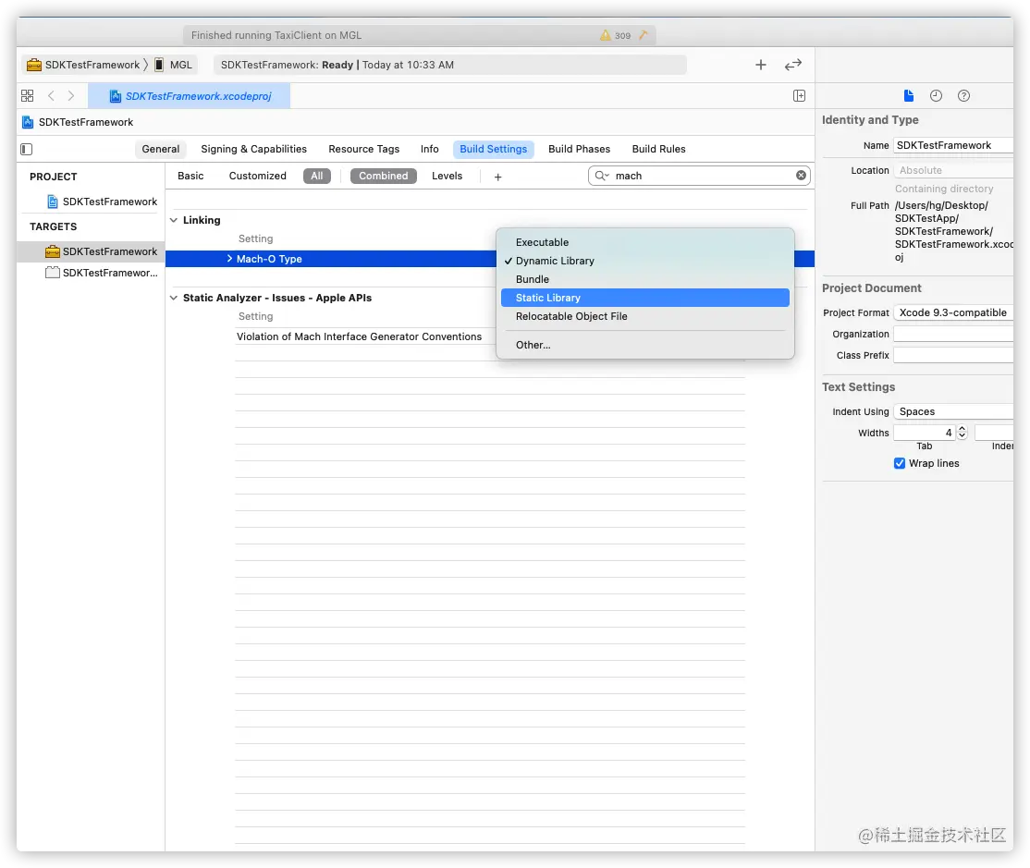Clear the build settings search field
The width and height of the screenshot is (1030, 868).
coord(801,176)
